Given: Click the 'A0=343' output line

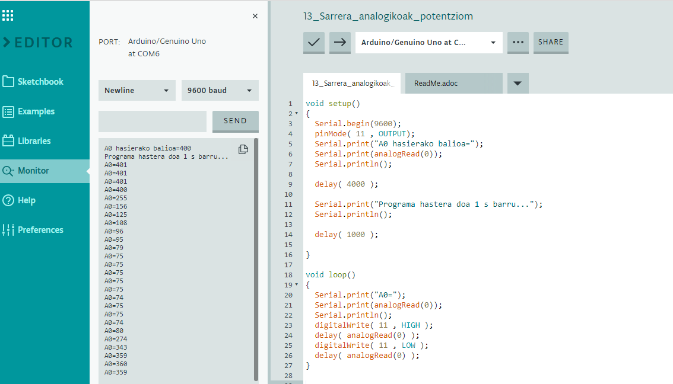Looking at the screenshot, I should pos(116,348).
